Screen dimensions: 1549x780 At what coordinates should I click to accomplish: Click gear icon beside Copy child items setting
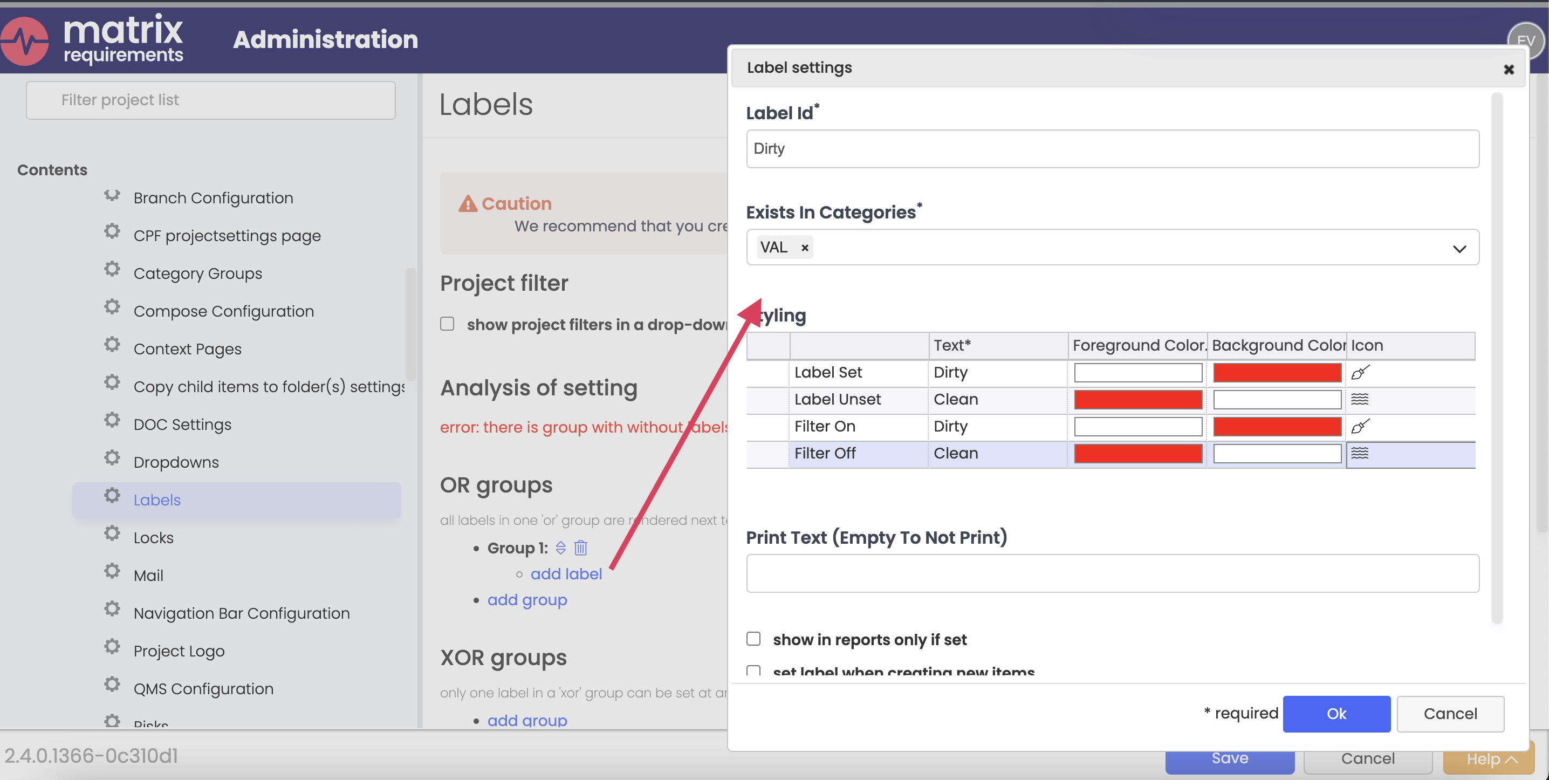pos(112,382)
